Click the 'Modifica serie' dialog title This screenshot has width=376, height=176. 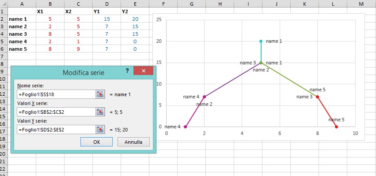pos(84,72)
